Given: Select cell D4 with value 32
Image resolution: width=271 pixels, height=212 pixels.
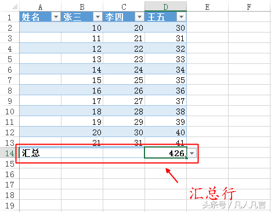Looking at the screenshot, I should [x=165, y=49].
